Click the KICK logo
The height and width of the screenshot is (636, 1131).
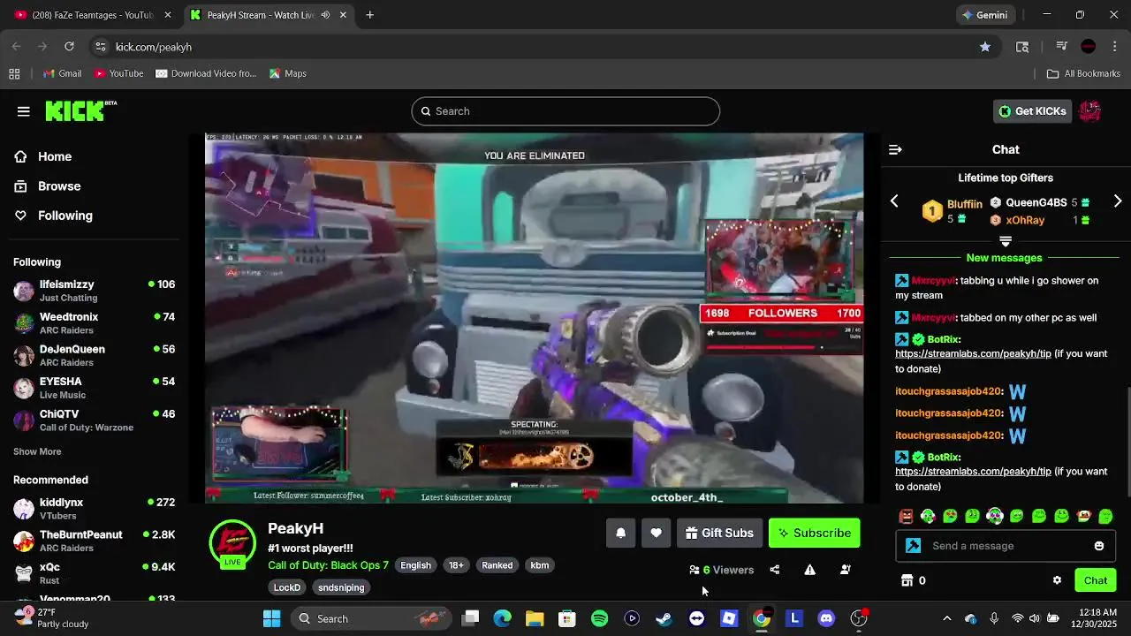pos(80,110)
